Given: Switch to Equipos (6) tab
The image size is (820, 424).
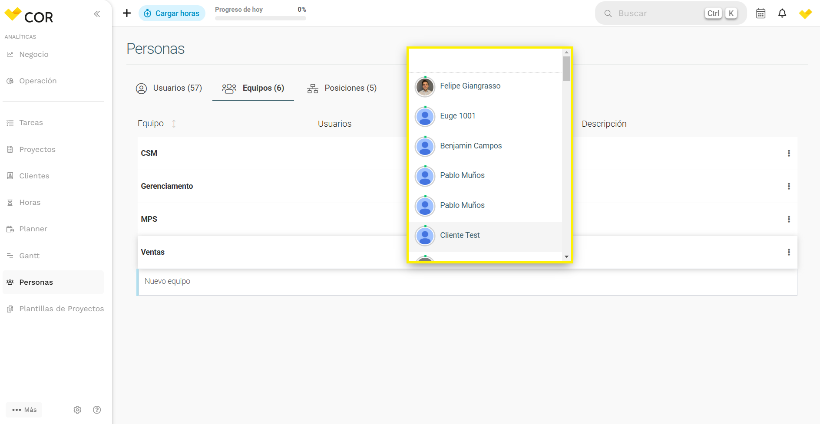Looking at the screenshot, I should pos(253,88).
